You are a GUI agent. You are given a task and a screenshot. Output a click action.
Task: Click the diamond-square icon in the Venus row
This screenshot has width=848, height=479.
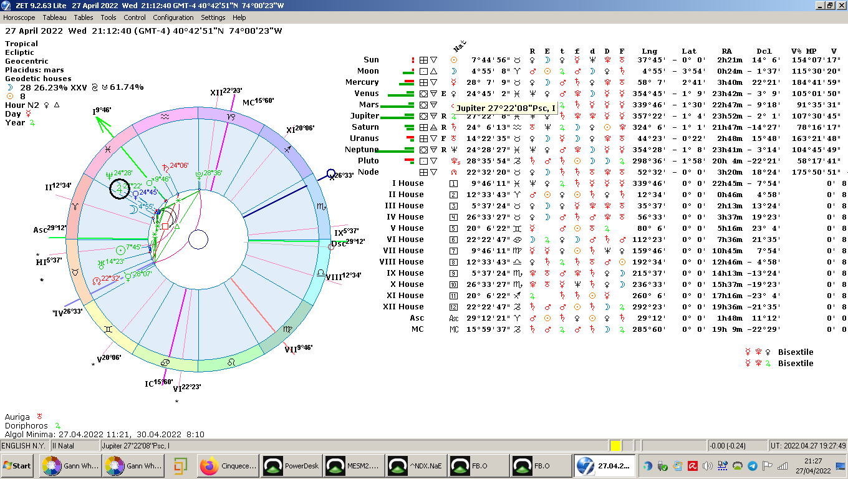point(423,94)
